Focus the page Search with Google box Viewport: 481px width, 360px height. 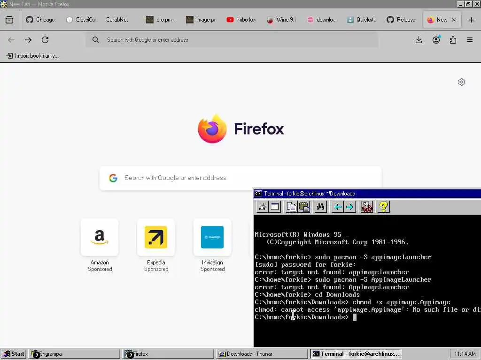(x=240, y=178)
